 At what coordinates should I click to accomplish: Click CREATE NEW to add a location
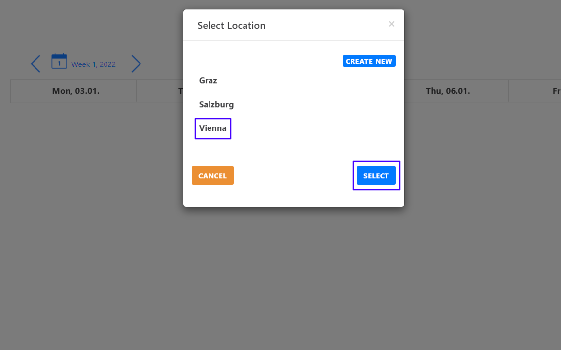point(369,61)
